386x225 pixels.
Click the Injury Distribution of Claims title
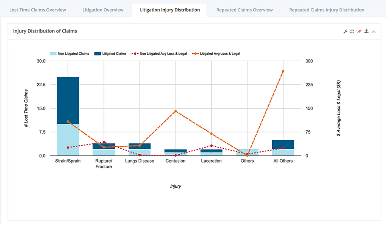pos(45,31)
